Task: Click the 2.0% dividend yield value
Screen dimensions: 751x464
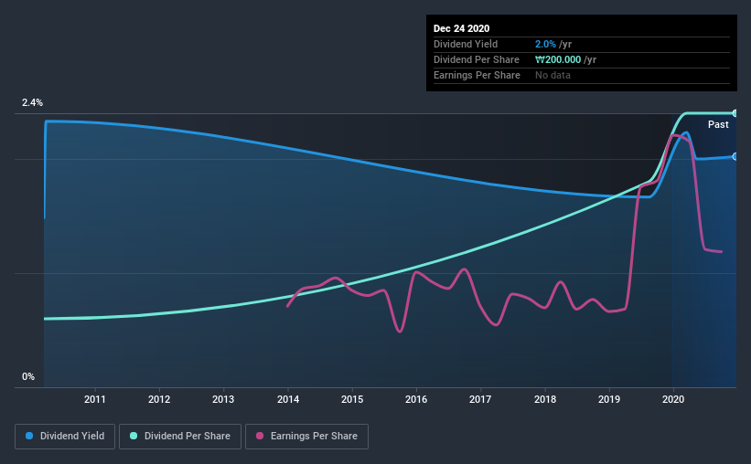Action: [x=545, y=44]
